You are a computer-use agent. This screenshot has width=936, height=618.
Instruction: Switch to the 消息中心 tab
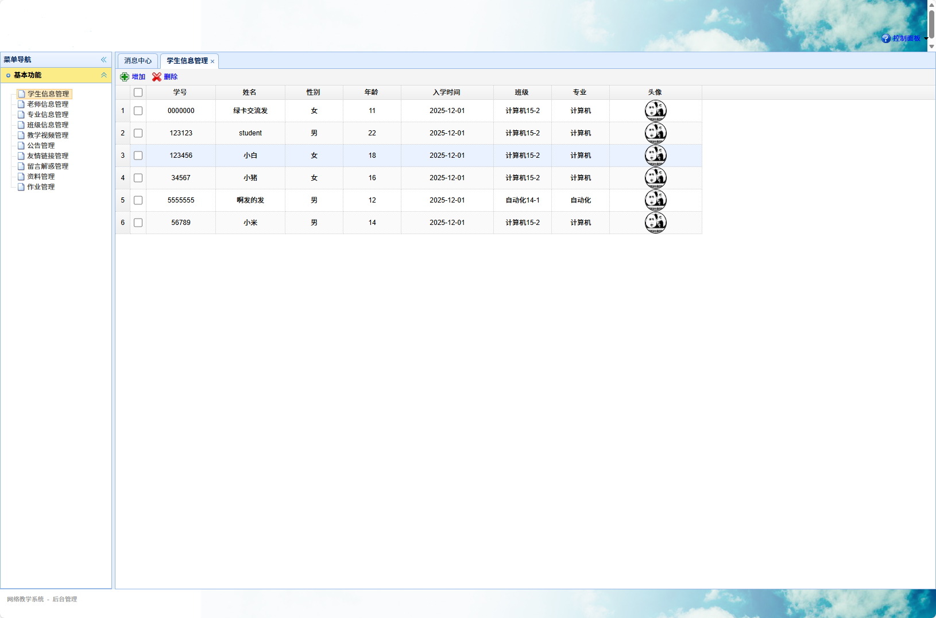click(x=138, y=61)
